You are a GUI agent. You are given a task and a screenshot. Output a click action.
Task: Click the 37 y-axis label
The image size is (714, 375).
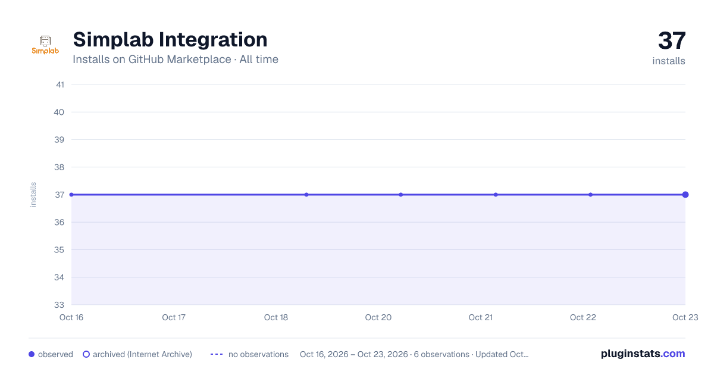click(x=59, y=195)
